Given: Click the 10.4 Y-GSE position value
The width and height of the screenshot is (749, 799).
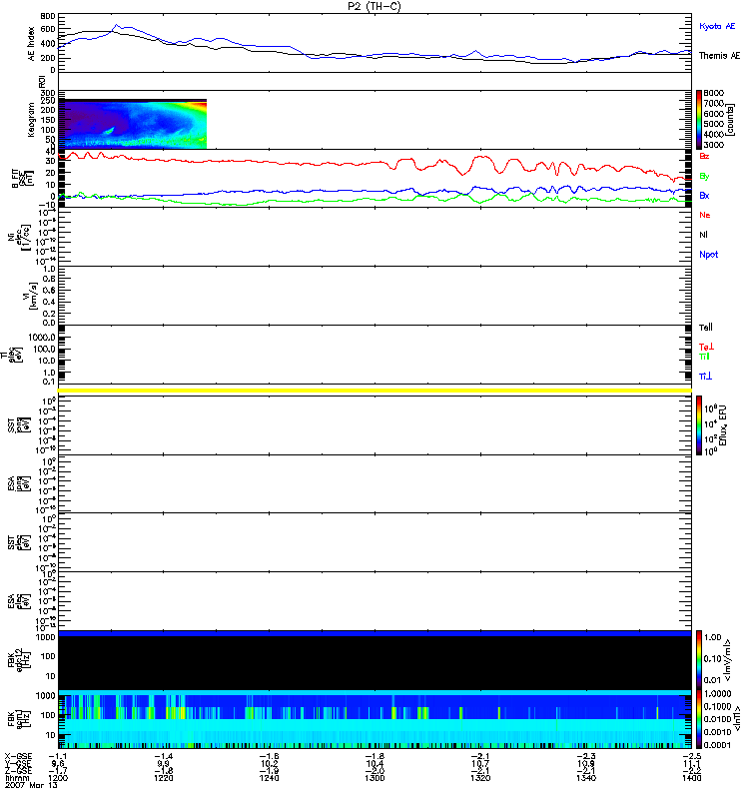Looking at the screenshot, I should (x=374, y=764).
